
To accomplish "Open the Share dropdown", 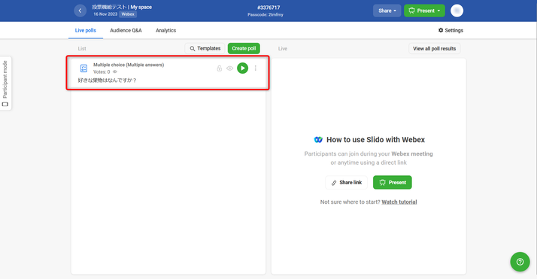I will point(387,11).
